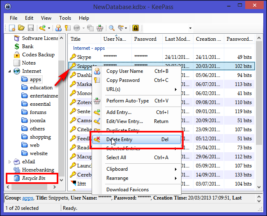
Task: Click the Perform Auto-Type toolbar icon
Action: tap(100, 28)
